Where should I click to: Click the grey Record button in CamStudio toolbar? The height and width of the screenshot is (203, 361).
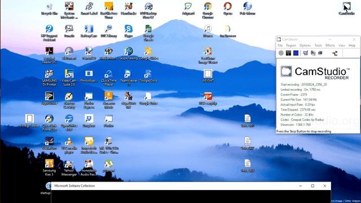pos(281,53)
